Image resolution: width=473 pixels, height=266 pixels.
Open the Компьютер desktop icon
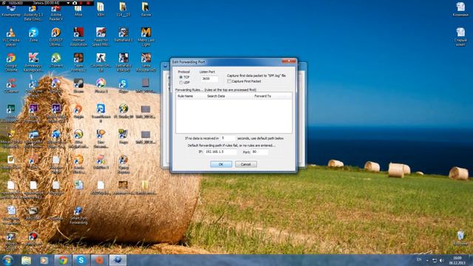[x=11, y=10]
